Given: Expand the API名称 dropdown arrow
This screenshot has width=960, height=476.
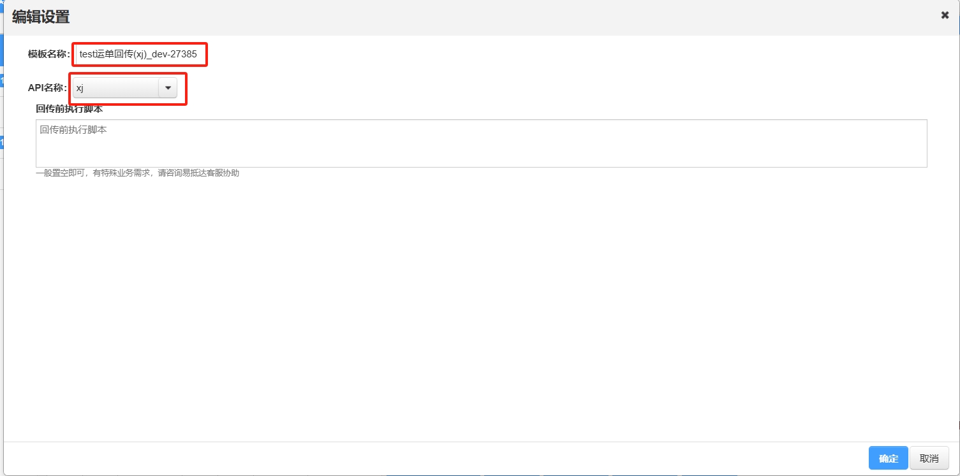Looking at the screenshot, I should pos(168,88).
